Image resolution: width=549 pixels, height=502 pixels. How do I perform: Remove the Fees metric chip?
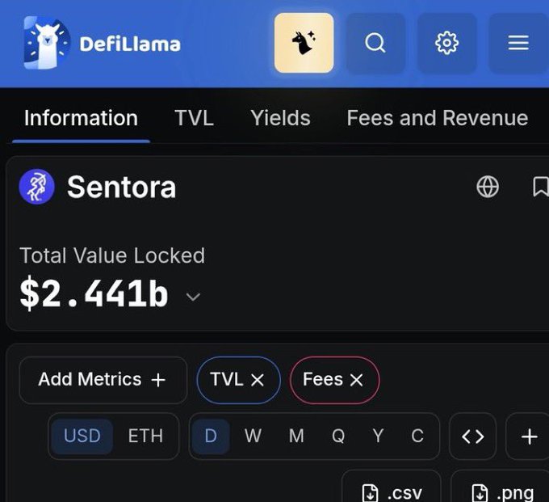click(356, 380)
